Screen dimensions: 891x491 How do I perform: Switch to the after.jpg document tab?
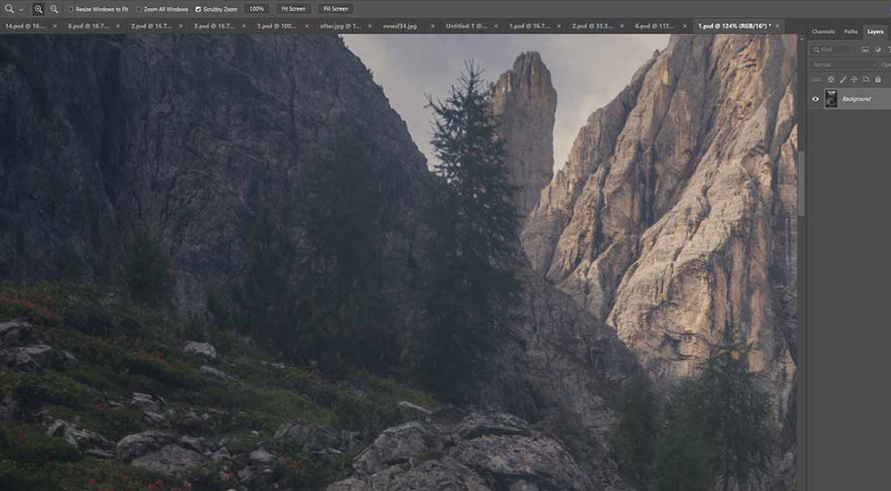339,26
